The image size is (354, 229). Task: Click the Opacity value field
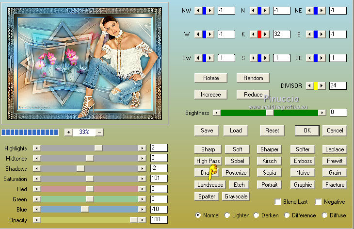coord(159,219)
